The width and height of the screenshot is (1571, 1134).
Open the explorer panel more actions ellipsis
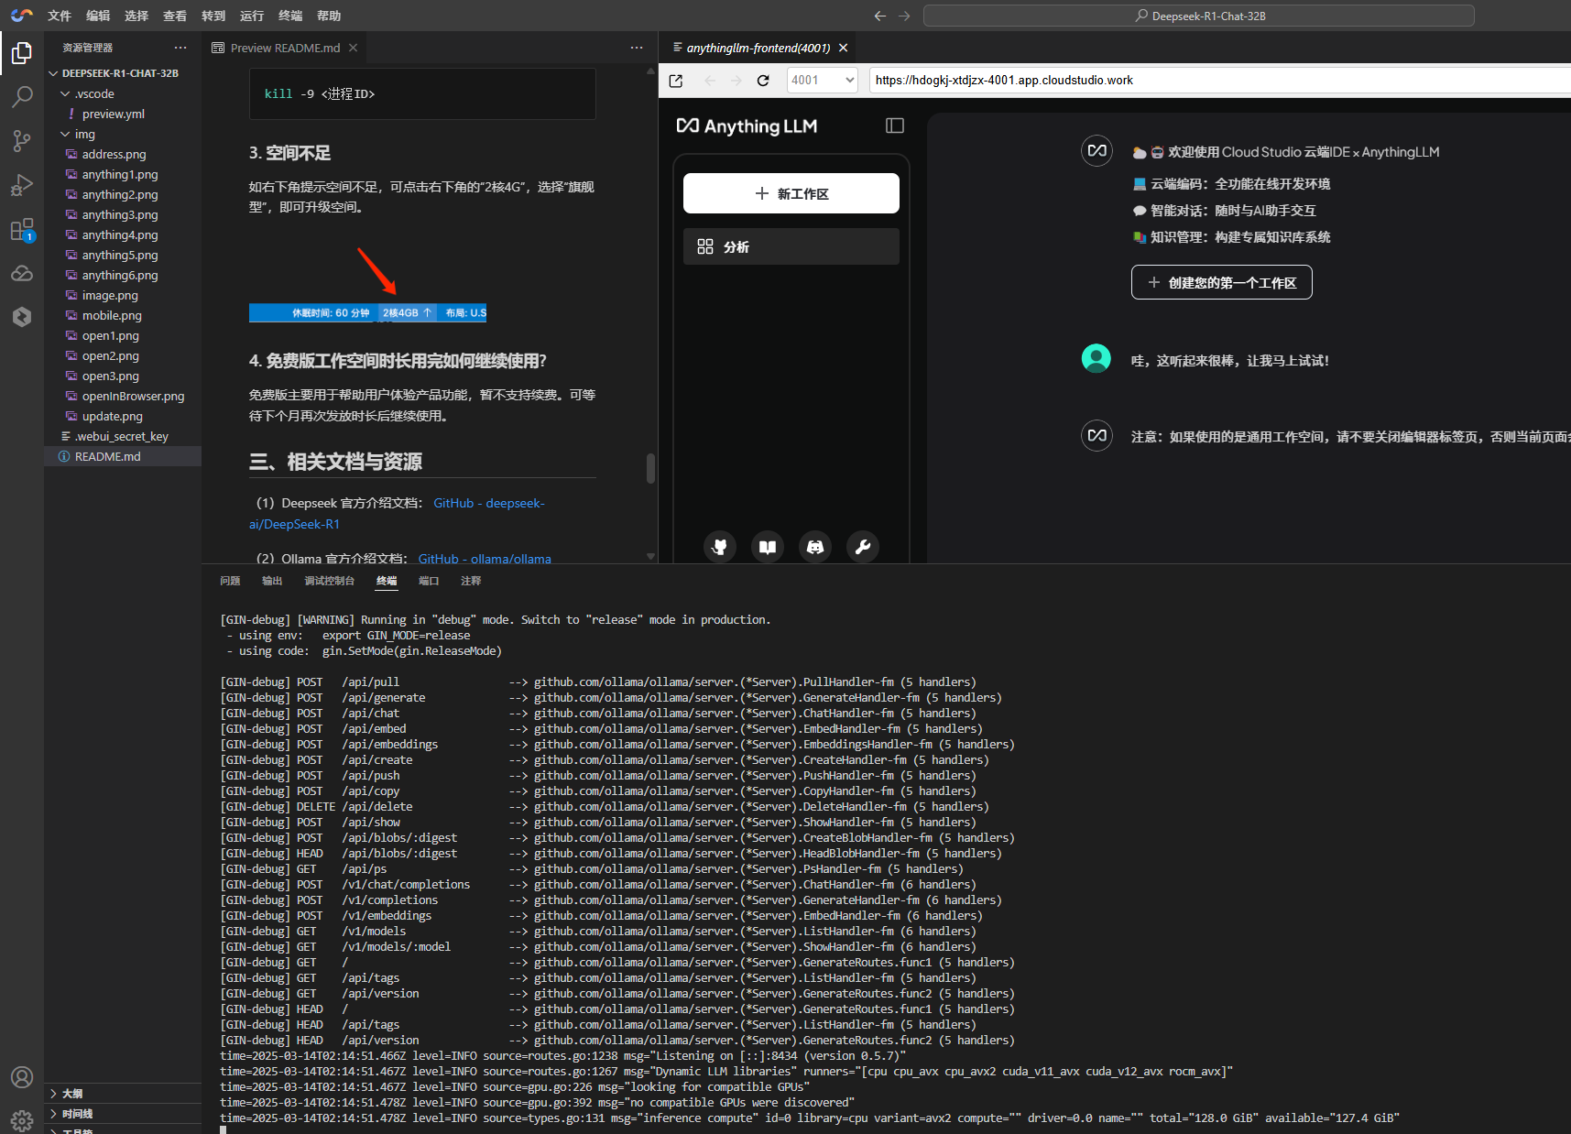point(180,48)
